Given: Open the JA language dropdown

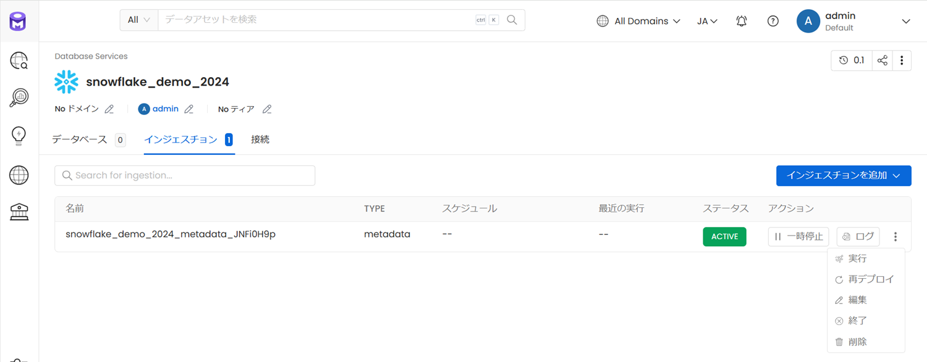Looking at the screenshot, I should 707,21.
